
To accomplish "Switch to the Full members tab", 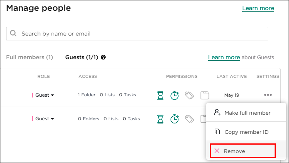I will pyautogui.click(x=30, y=58).
